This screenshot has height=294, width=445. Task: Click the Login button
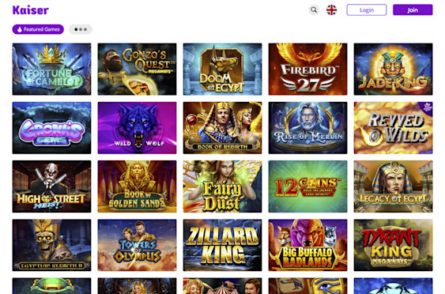point(367,10)
